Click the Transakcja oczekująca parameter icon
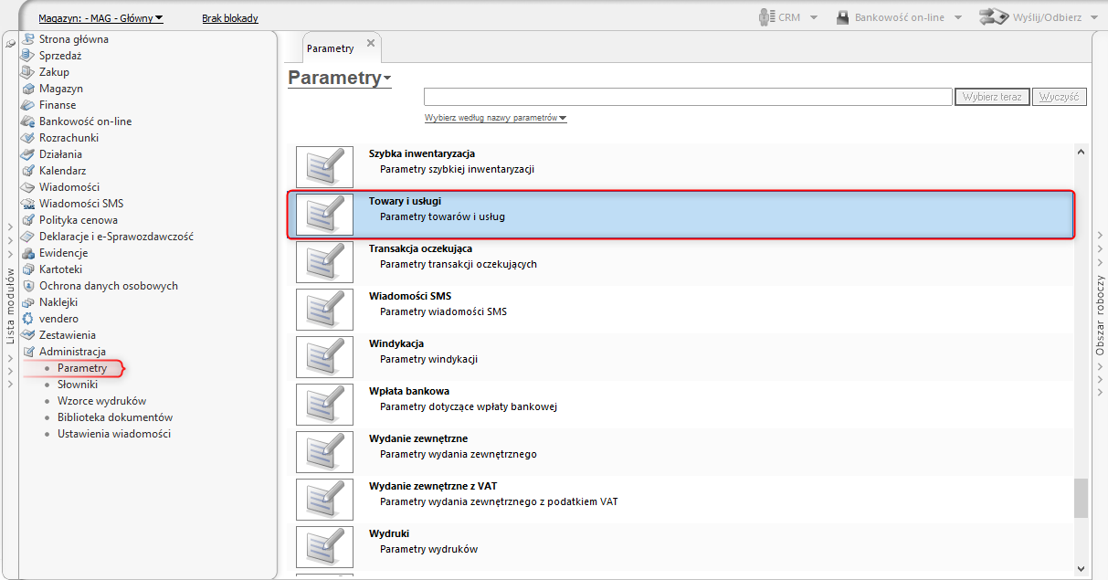The width and height of the screenshot is (1108, 580). [324, 261]
